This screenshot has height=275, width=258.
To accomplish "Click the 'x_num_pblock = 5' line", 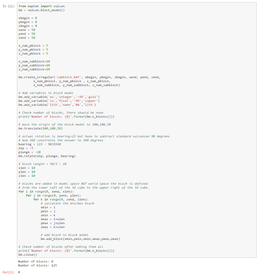I will [x=33, y=46].
